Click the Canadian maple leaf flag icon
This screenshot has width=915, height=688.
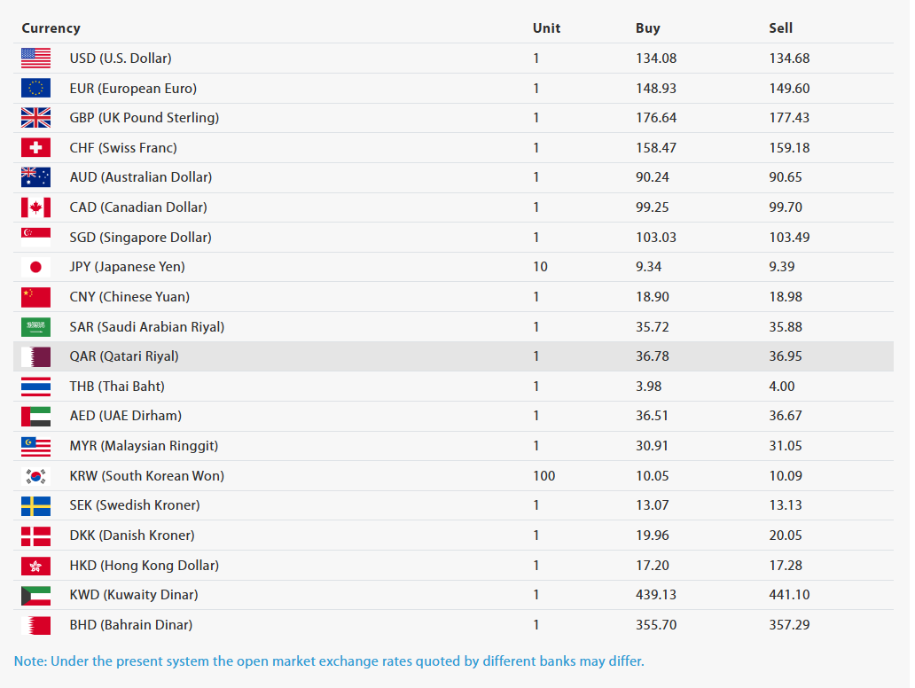pos(35,207)
